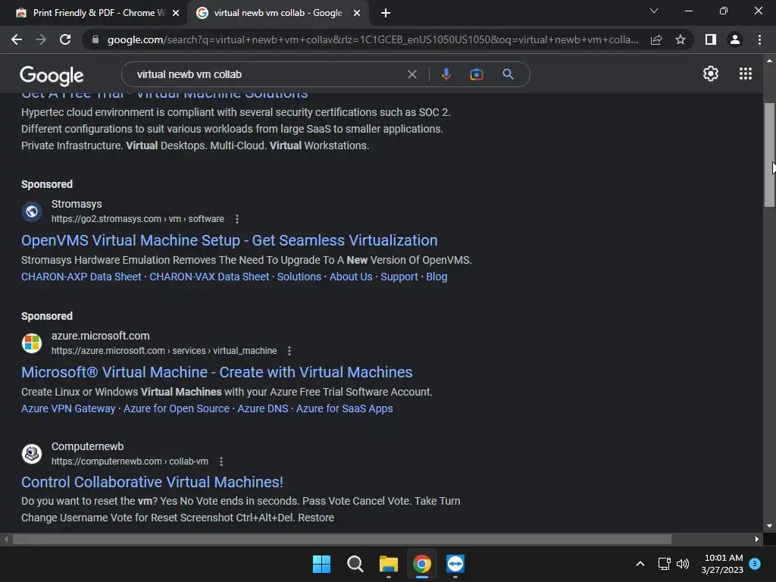Open the network display tray icon
776x582 pixels.
tap(664, 564)
